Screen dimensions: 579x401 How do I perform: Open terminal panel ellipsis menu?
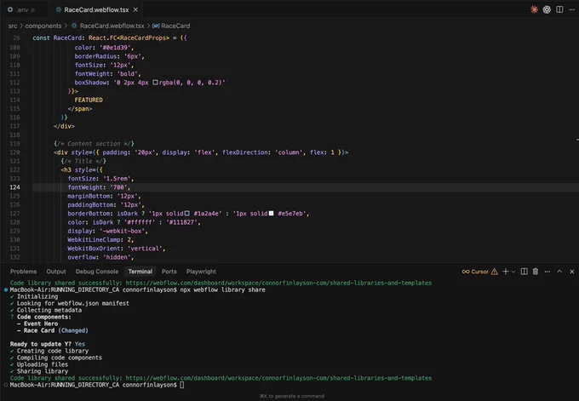(547, 272)
